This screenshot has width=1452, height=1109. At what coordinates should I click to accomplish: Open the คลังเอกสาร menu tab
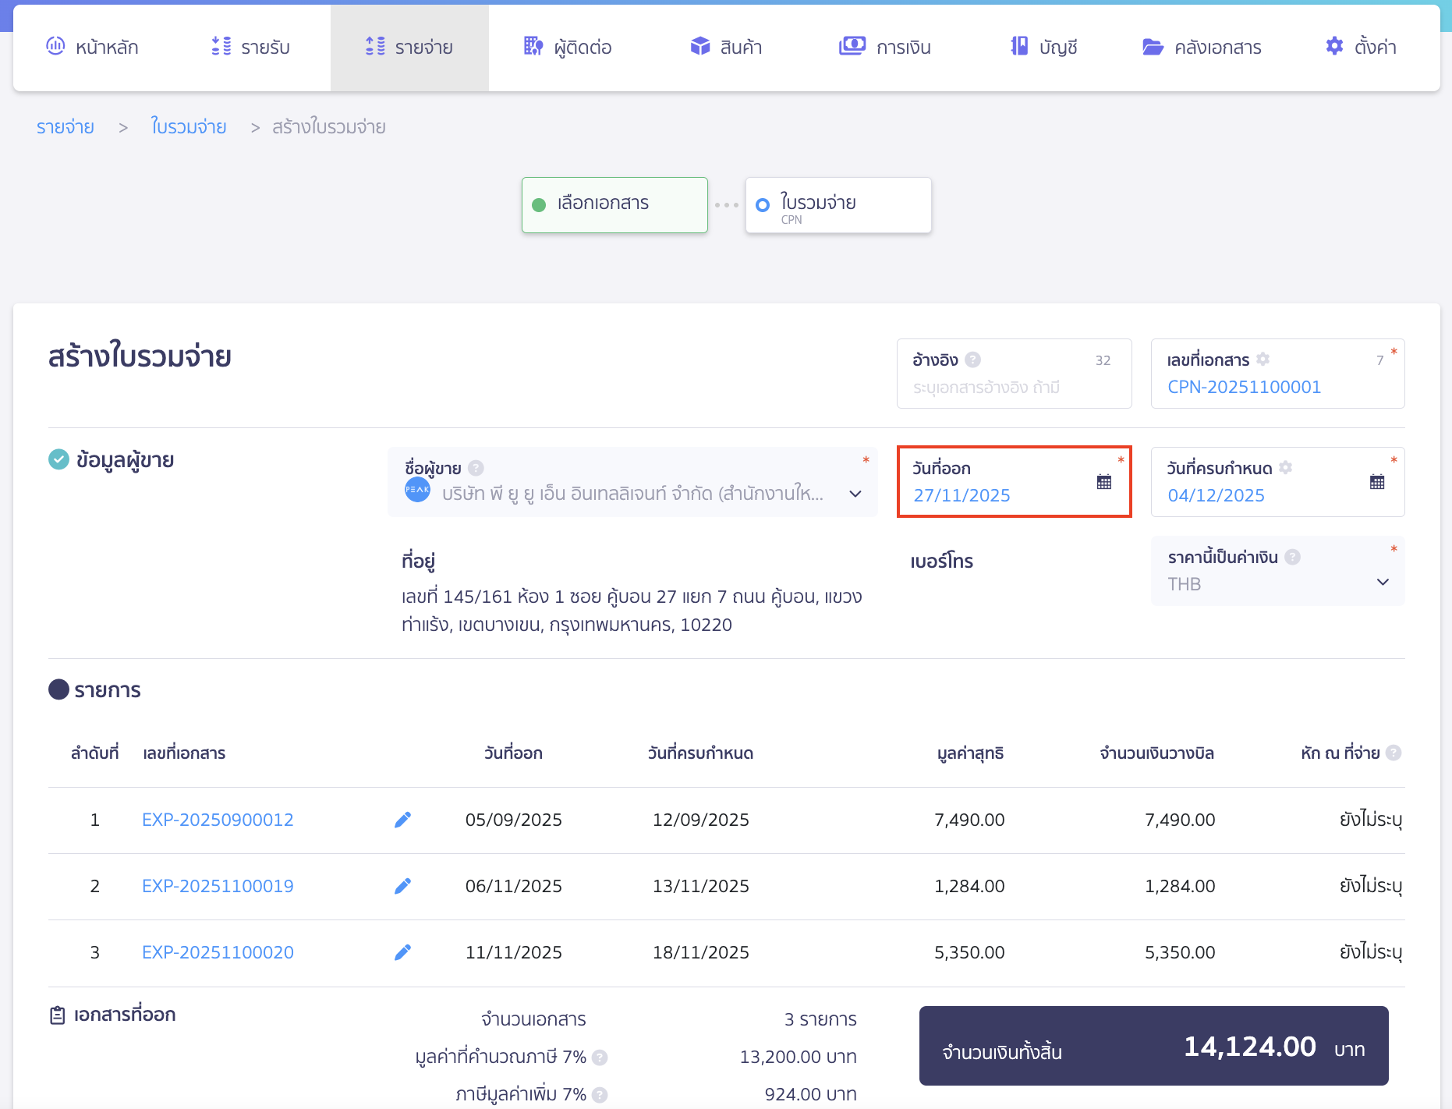pyautogui.click(x=1202, y=48)
